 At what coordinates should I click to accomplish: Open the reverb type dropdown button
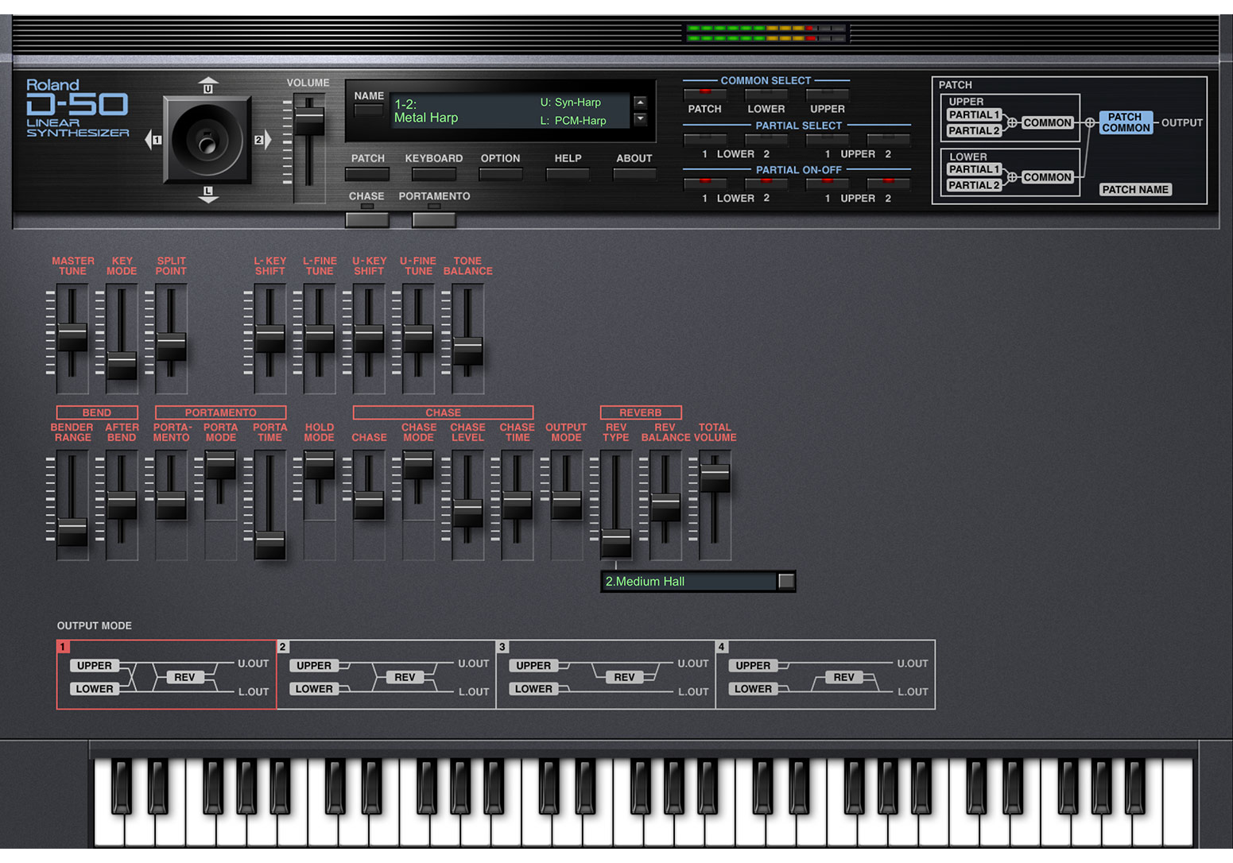[x=786, y=581]
